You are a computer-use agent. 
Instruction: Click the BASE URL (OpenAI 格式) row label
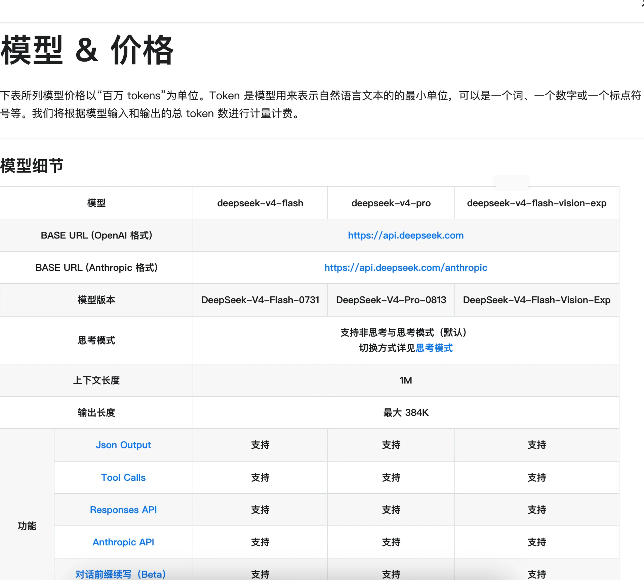point(96,235)
